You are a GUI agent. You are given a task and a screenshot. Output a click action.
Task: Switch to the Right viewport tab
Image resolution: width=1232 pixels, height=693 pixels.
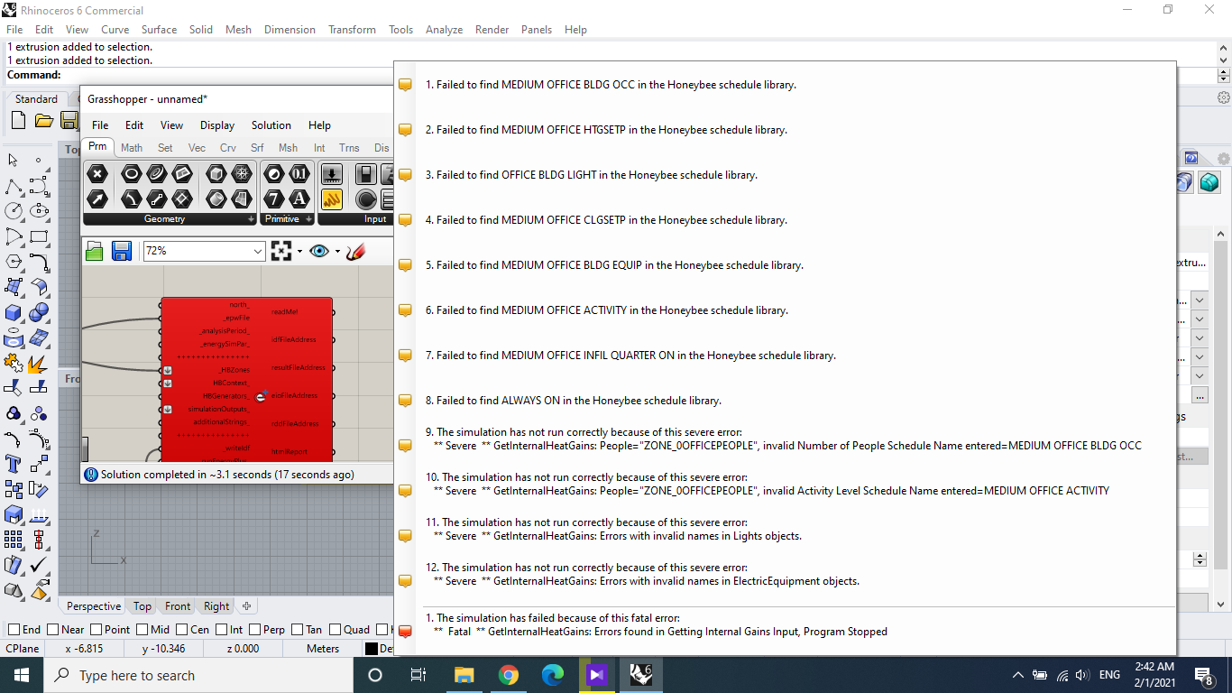pos(216,606)
